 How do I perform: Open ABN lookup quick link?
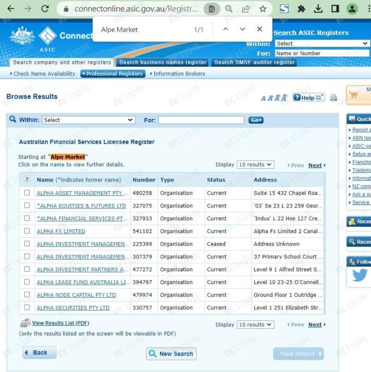(361, 138)
